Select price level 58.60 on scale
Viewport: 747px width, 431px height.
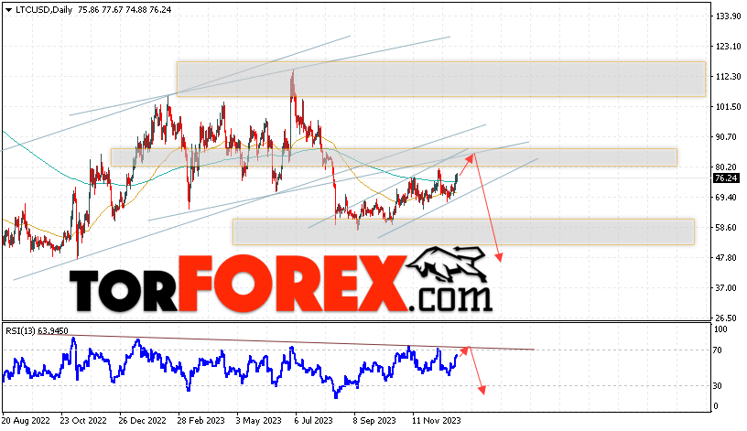click(x=727, y=227)
